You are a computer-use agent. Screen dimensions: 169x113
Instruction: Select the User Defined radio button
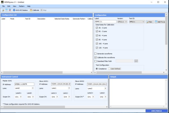pyautogui.click(x=109, y=69)
